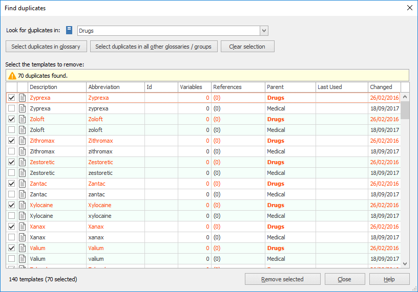Viewport: 418px width, 292px height.
Task: Sort by the Variables column header
Action: 195,87
